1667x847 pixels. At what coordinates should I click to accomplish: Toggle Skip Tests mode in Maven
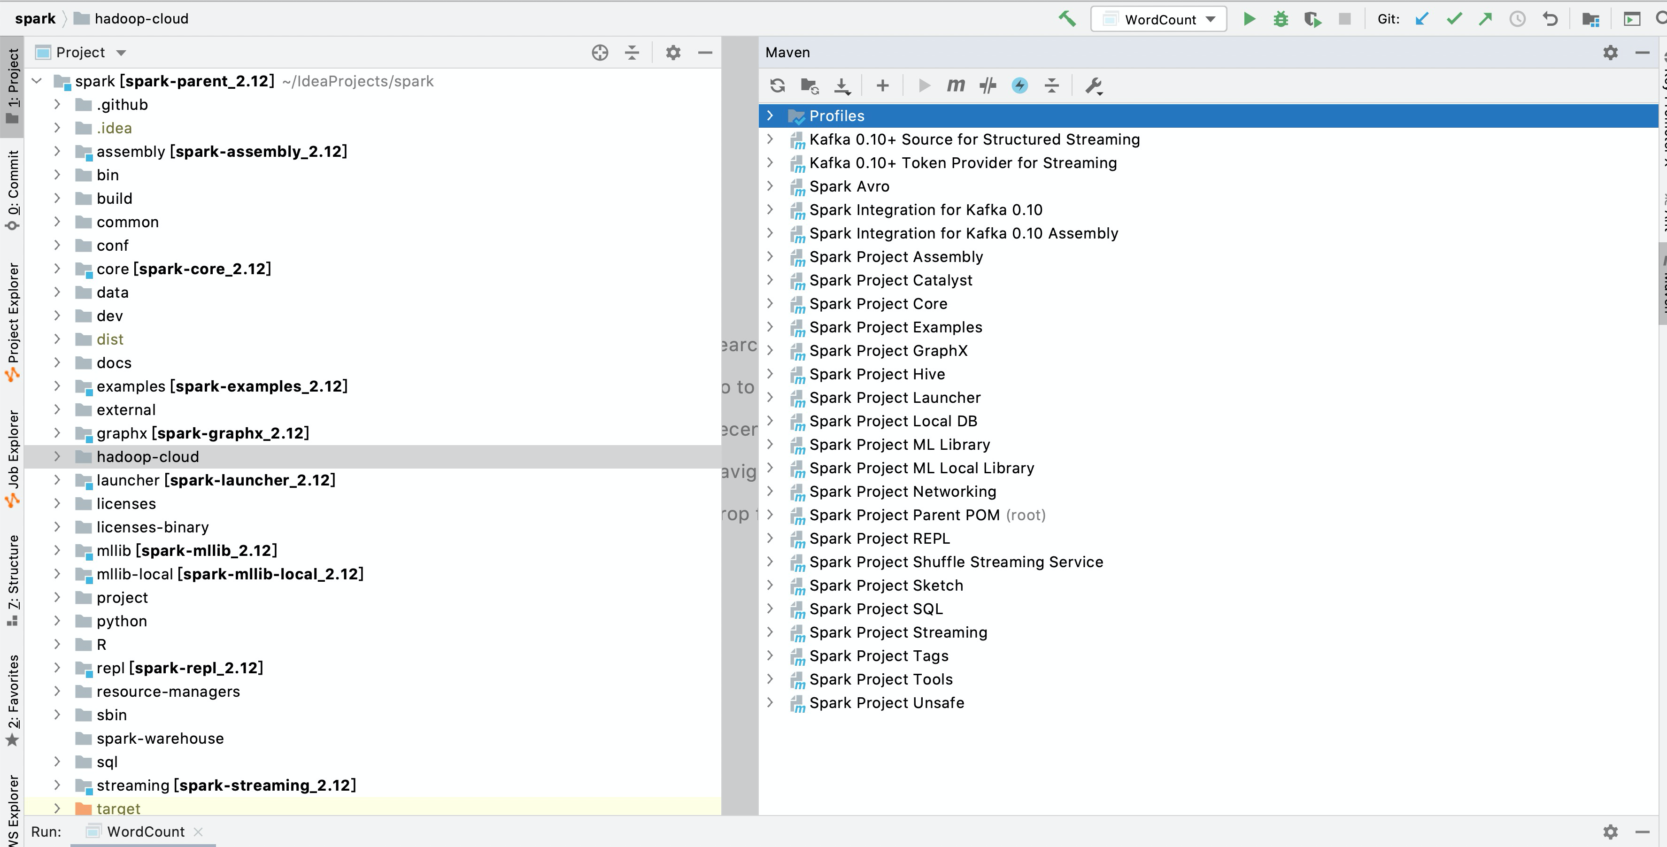coord(1019,85)
